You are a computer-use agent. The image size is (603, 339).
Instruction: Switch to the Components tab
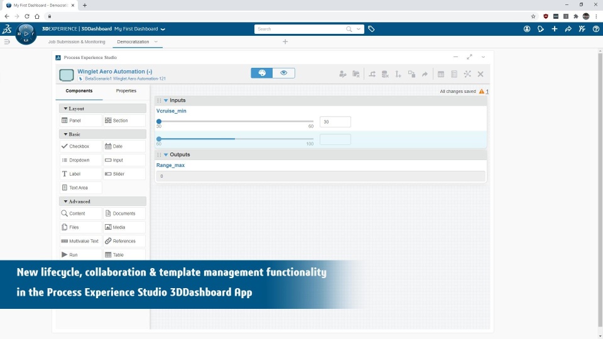79,90
